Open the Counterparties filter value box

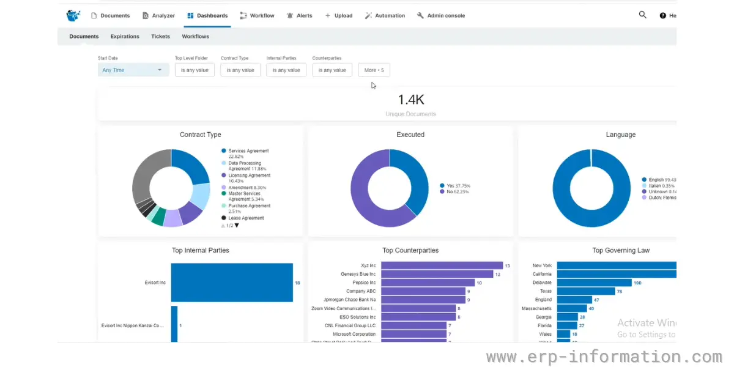(x=332, y=70)
